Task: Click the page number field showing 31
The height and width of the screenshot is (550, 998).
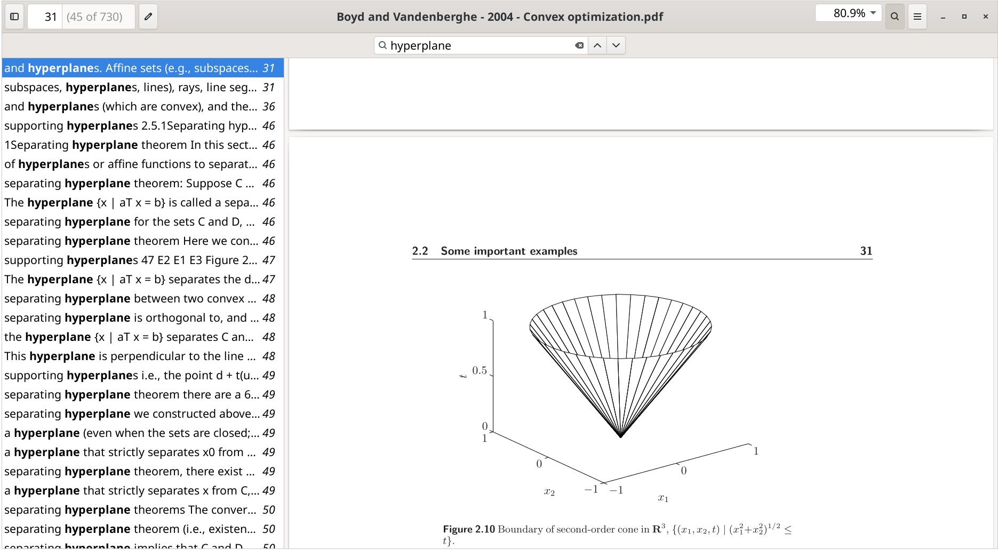Action: (45, 17)
